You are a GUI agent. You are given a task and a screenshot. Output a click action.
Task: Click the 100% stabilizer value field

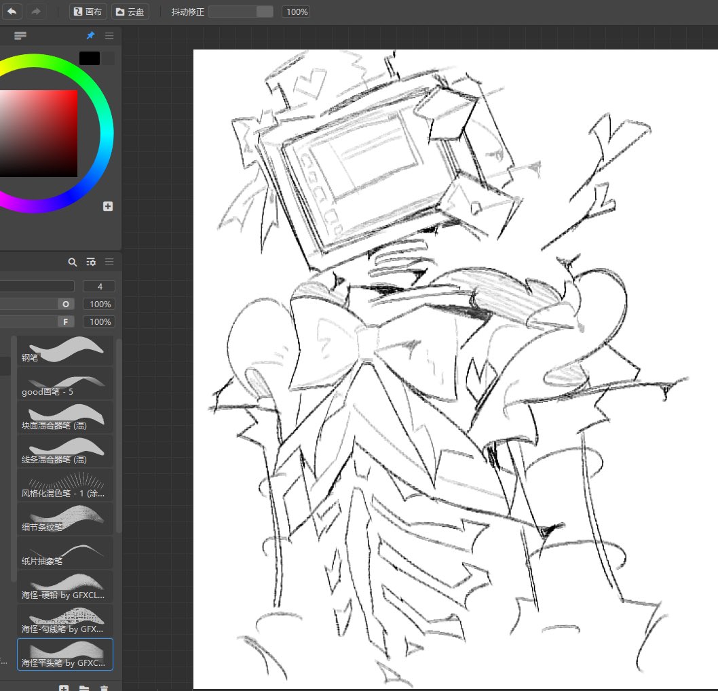pos(297,12)
